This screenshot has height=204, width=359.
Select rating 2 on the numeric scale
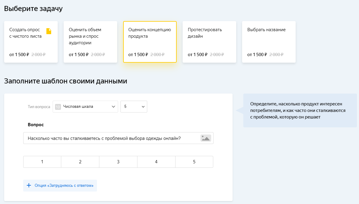(x=80, y=162)
